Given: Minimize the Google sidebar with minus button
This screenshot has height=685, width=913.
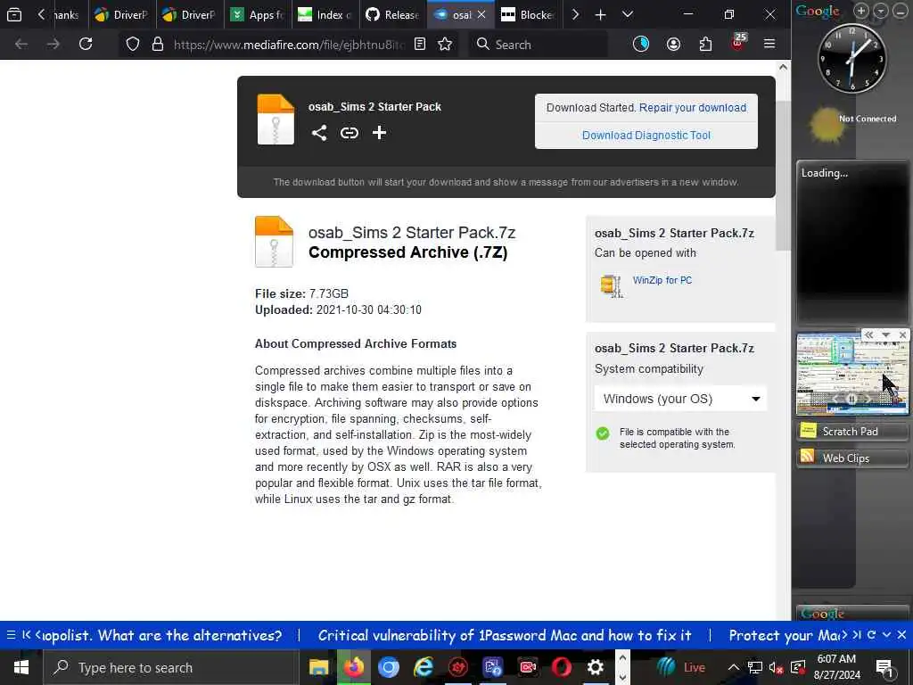Looking at the screenshot, I should tap(901, 10).
